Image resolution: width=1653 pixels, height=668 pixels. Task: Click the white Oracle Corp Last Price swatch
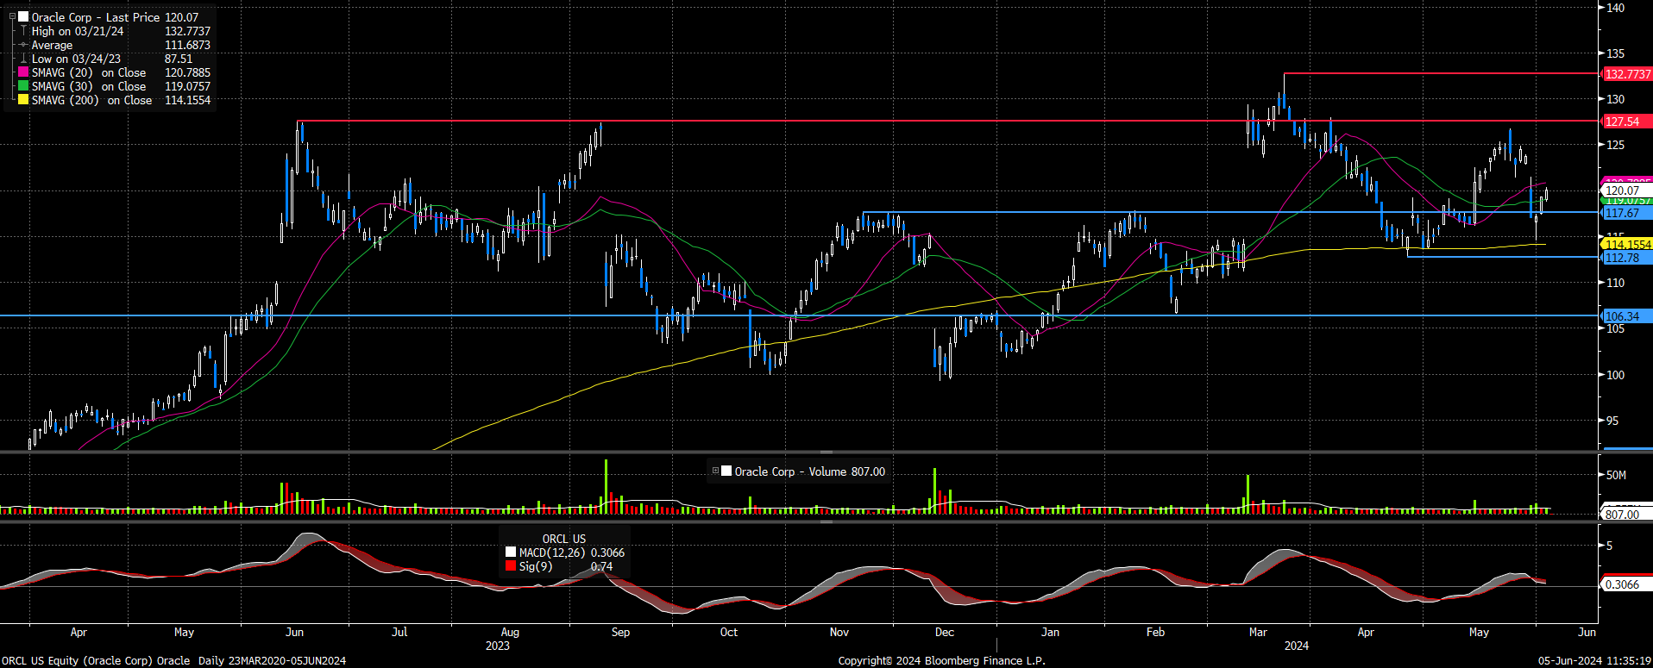[x=23, y=17]
